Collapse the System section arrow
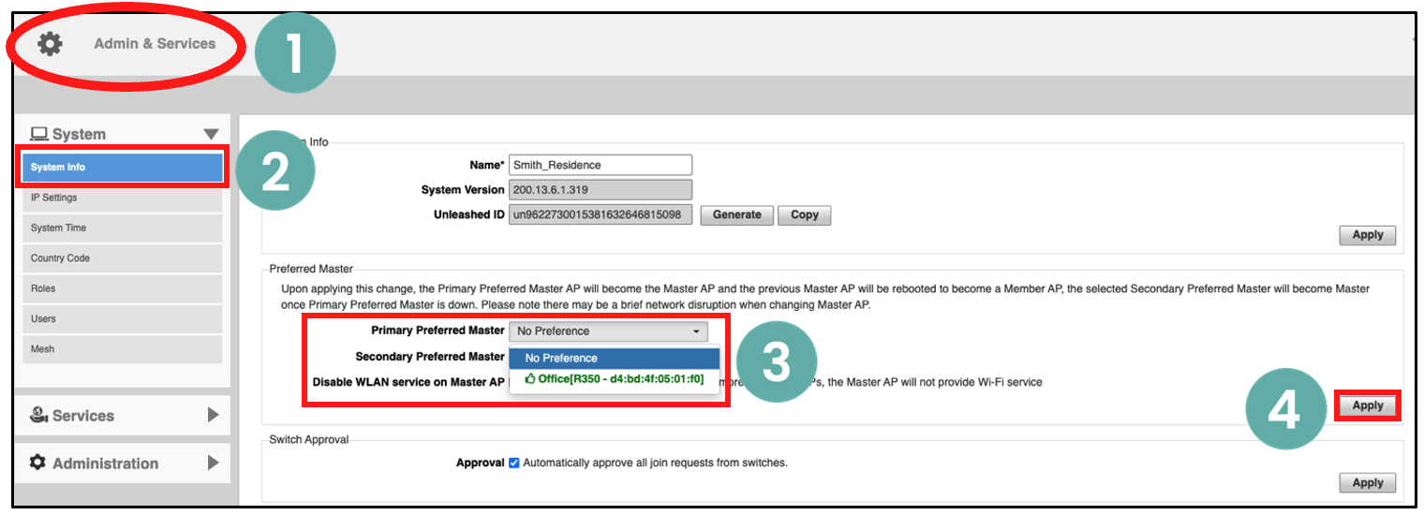Image resolution: width=1424 pixels, height=515 pixels. [x=211, y=135]
